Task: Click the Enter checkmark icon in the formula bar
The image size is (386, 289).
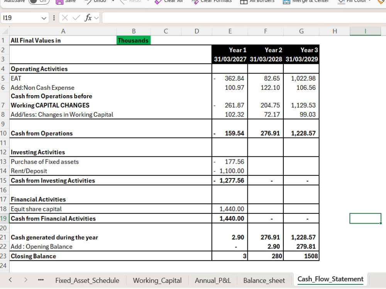Action: point(76,18)
